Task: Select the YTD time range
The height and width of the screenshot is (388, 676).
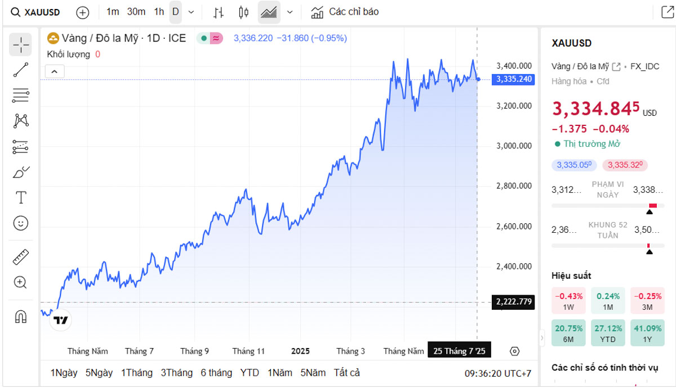Action: click(x=250, y=373)
